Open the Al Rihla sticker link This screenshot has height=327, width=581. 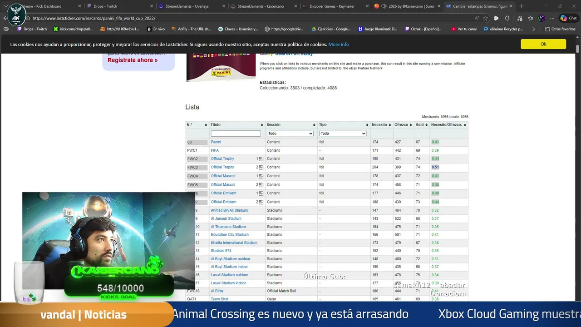[x=217, y=291]
